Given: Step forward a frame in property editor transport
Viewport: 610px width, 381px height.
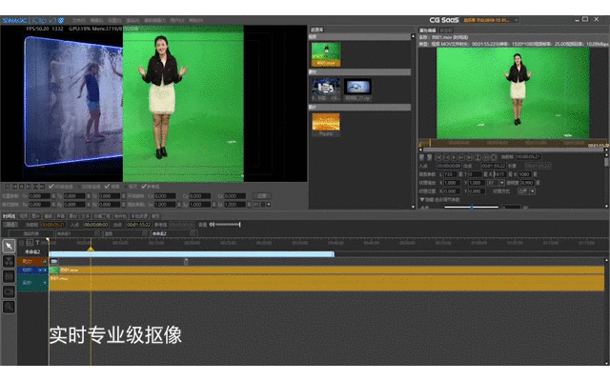Looking at the screenshot, I should tap(461, 157).
